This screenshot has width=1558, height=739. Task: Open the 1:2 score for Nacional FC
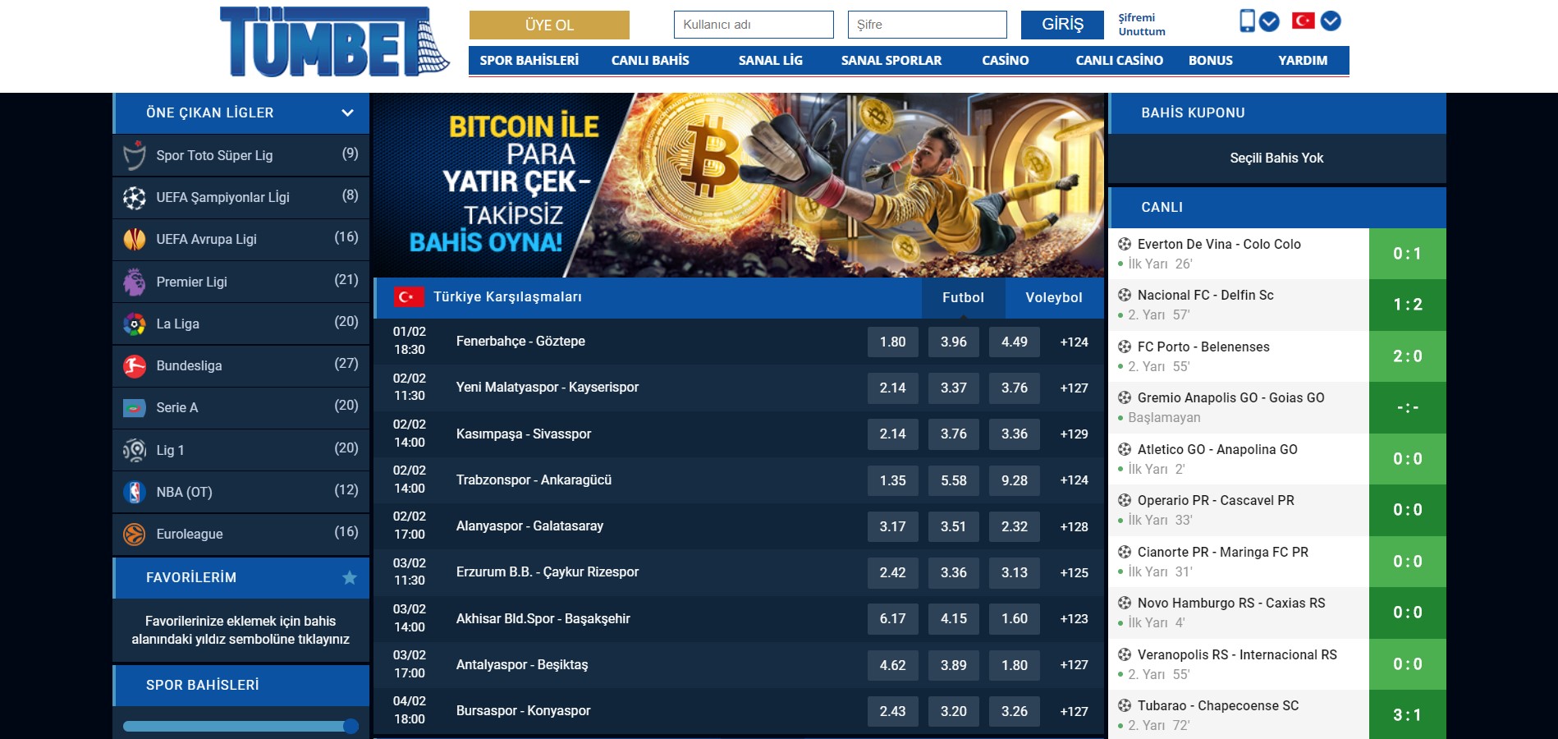1408,305
